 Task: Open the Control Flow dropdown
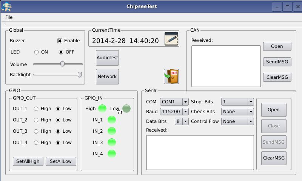[x=237, y=121]
